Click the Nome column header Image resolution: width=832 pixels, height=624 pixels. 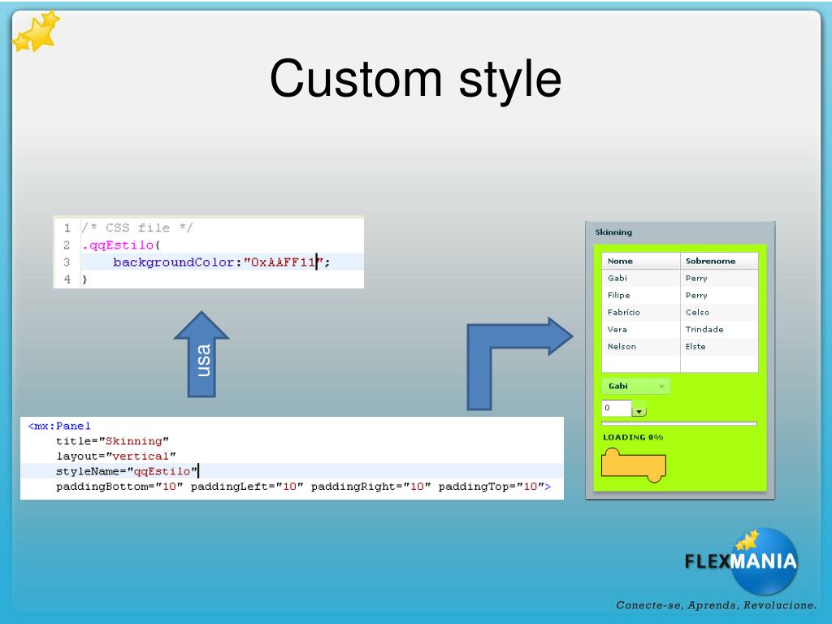[641, 261]
